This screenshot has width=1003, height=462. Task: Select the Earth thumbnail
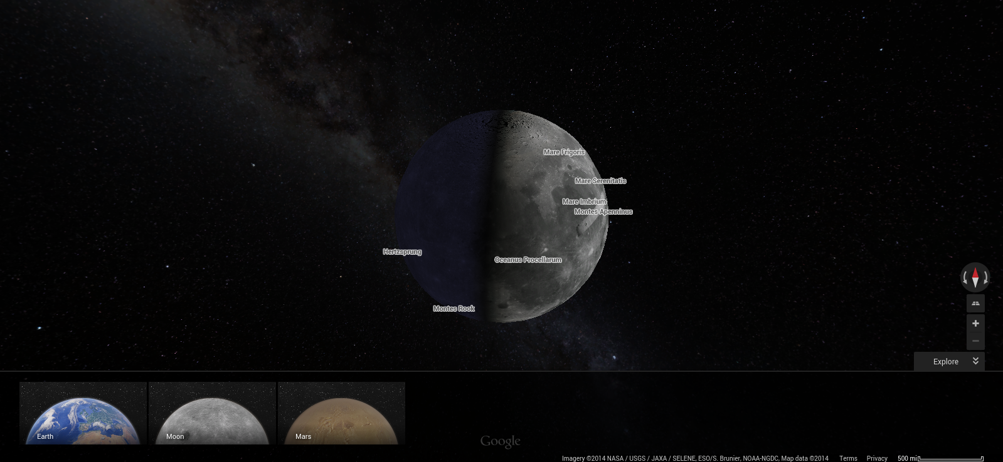83,413
